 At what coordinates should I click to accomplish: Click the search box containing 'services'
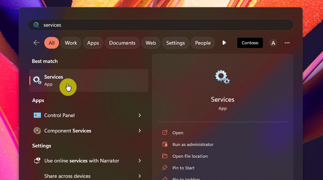pyautogui.click(x=160, y=25)
